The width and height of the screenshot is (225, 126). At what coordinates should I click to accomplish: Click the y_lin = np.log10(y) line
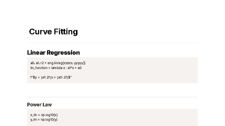pos(44,119)
